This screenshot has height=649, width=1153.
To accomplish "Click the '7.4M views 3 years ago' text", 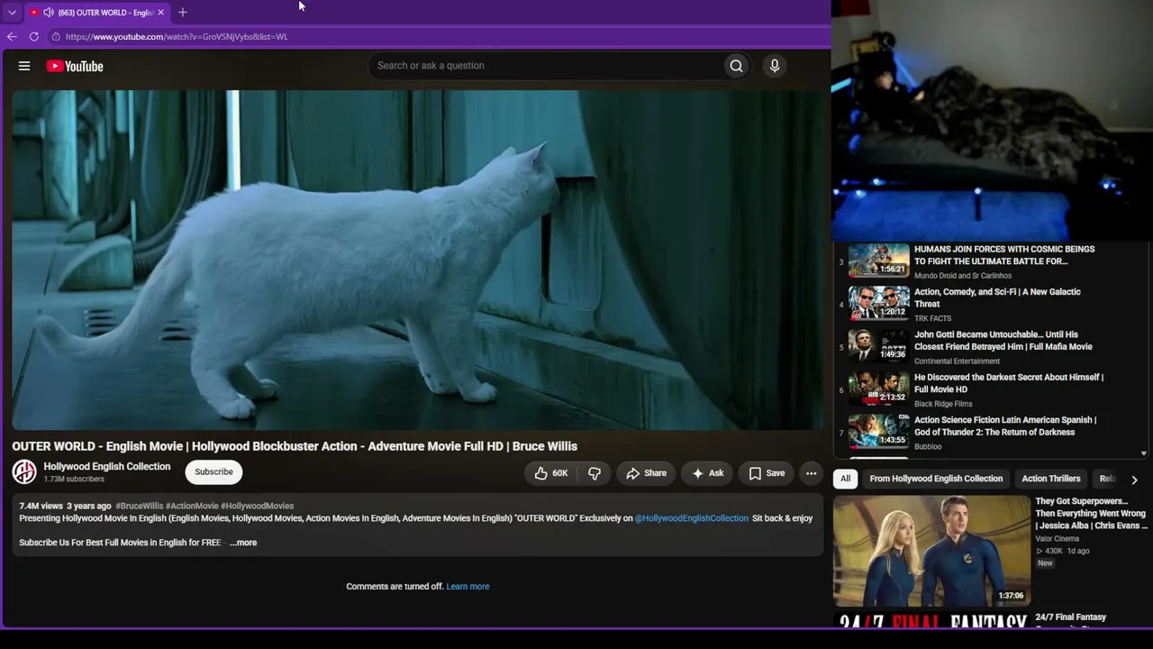I will [x=65, y=507].
